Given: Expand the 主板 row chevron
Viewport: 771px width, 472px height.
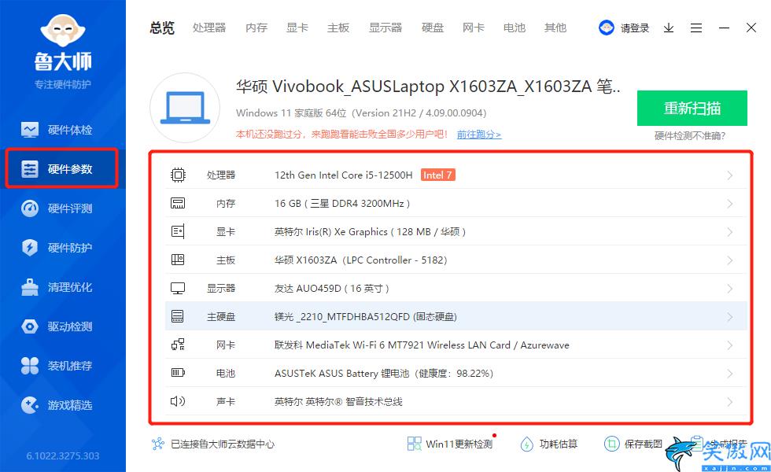Looking at the screenshot, I should coord(730,260).
